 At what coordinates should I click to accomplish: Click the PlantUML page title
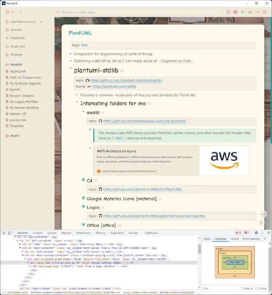81,33
